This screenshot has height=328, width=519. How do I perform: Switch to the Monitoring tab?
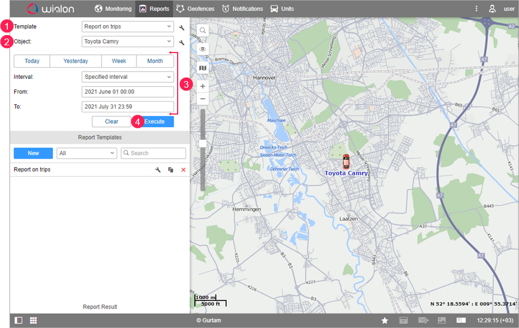(113, 9)
